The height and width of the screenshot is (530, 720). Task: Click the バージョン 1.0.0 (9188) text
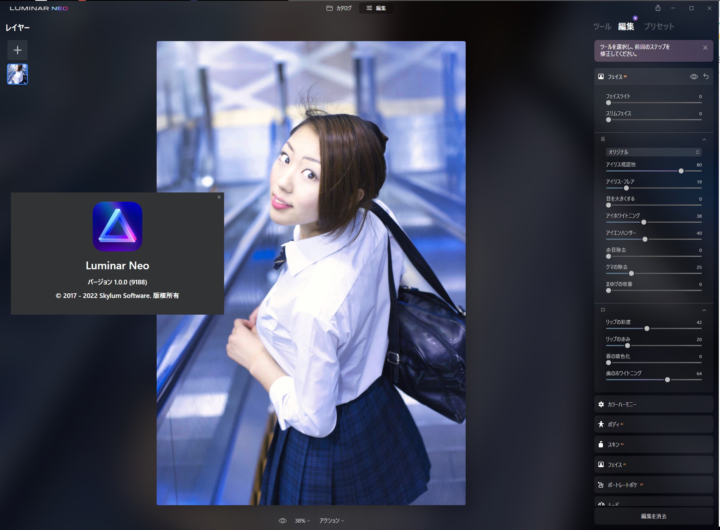click(x=117, y=282)
